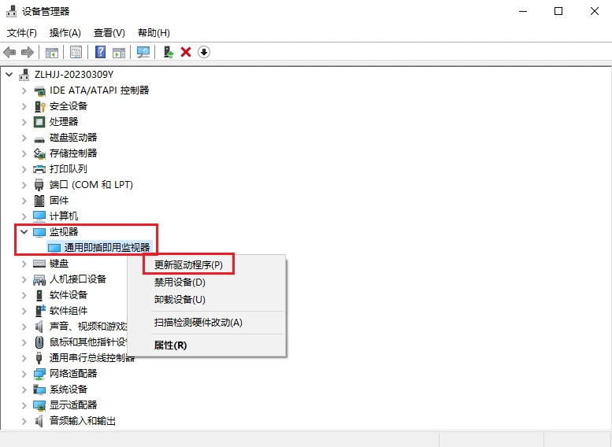Select 更新驱动程序(P) in context menu
The height and width of the screenshot is (447, 612).
click(188, 265)
